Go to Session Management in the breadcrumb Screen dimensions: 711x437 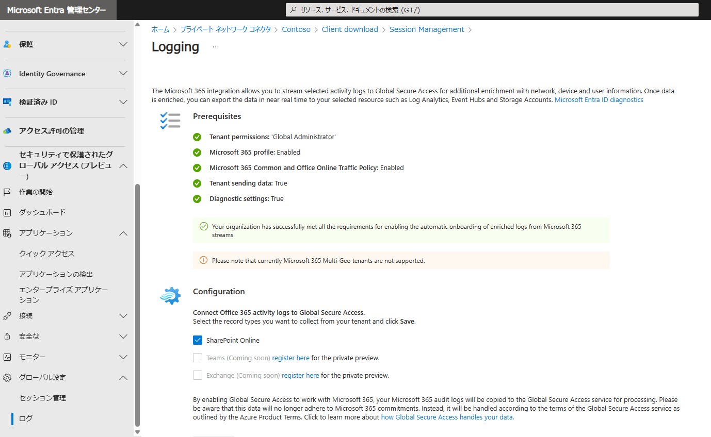[x=427, y=29]
